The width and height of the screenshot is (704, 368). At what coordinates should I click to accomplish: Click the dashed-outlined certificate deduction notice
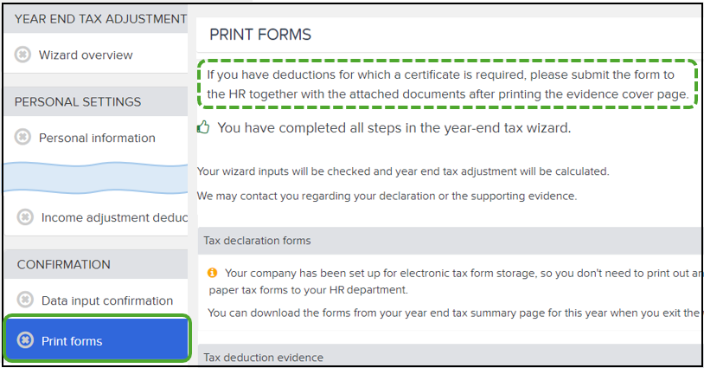click(447, 84)
